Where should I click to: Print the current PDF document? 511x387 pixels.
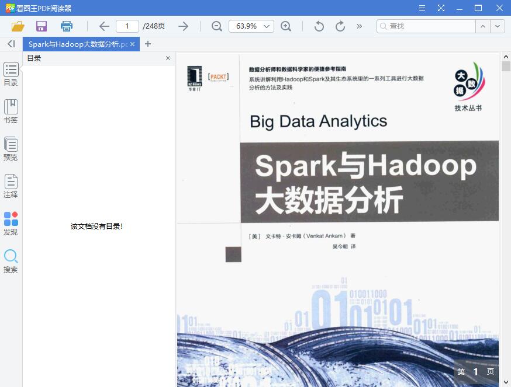66,26
